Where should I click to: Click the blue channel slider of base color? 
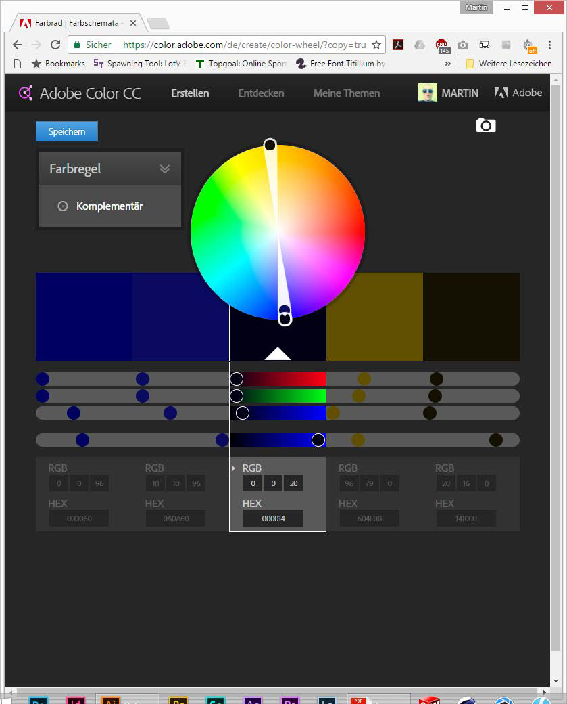coord(278,413)
